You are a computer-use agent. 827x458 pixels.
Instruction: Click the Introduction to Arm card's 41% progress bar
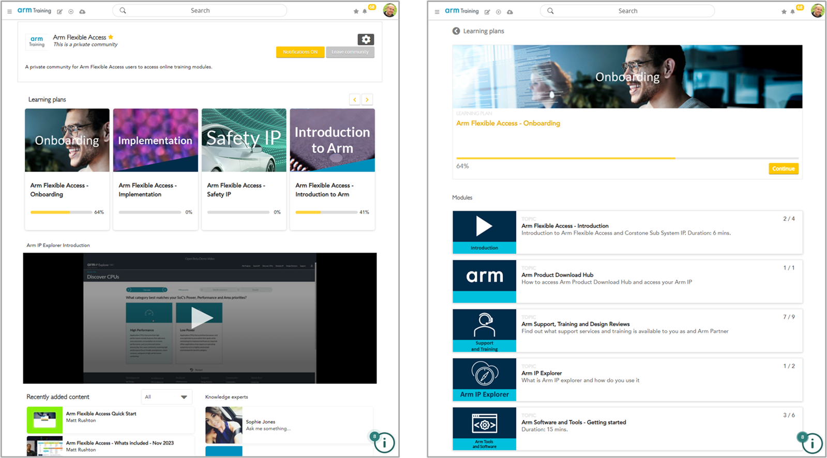[326, 212]
